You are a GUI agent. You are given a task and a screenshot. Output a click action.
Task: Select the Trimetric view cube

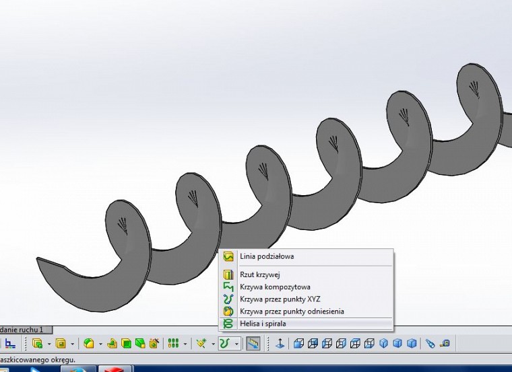click(397, 343)
